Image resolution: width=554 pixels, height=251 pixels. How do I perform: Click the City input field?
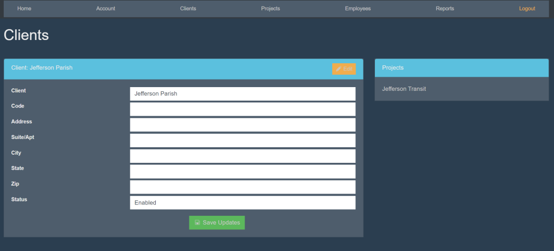[242, 156]
